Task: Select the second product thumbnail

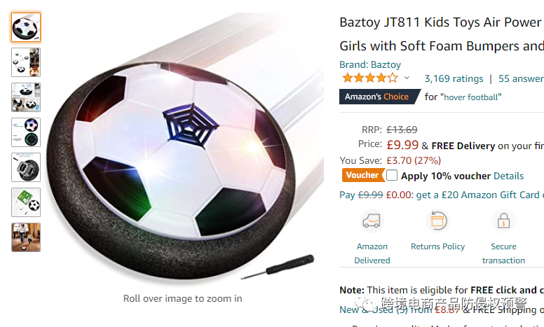Action: click(26, 62)
